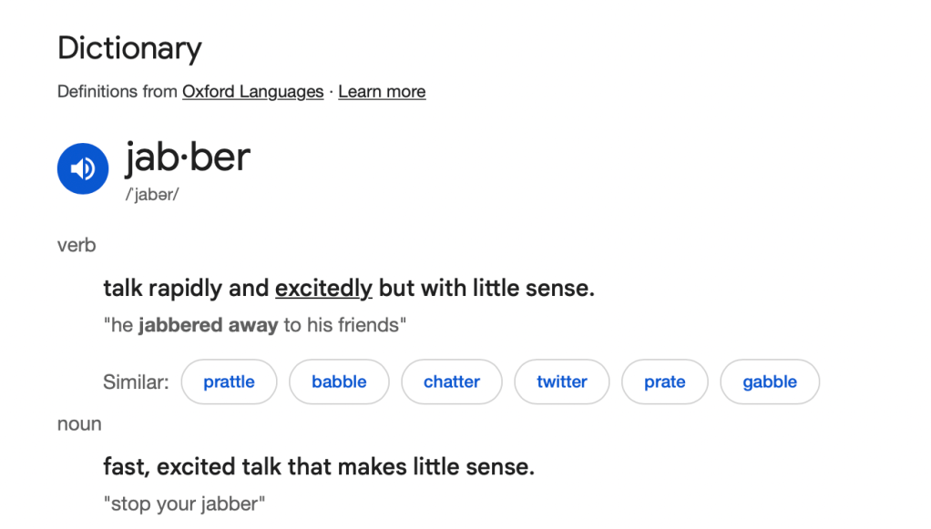Click the 'verb' part-of-speech label

(77, 245)
